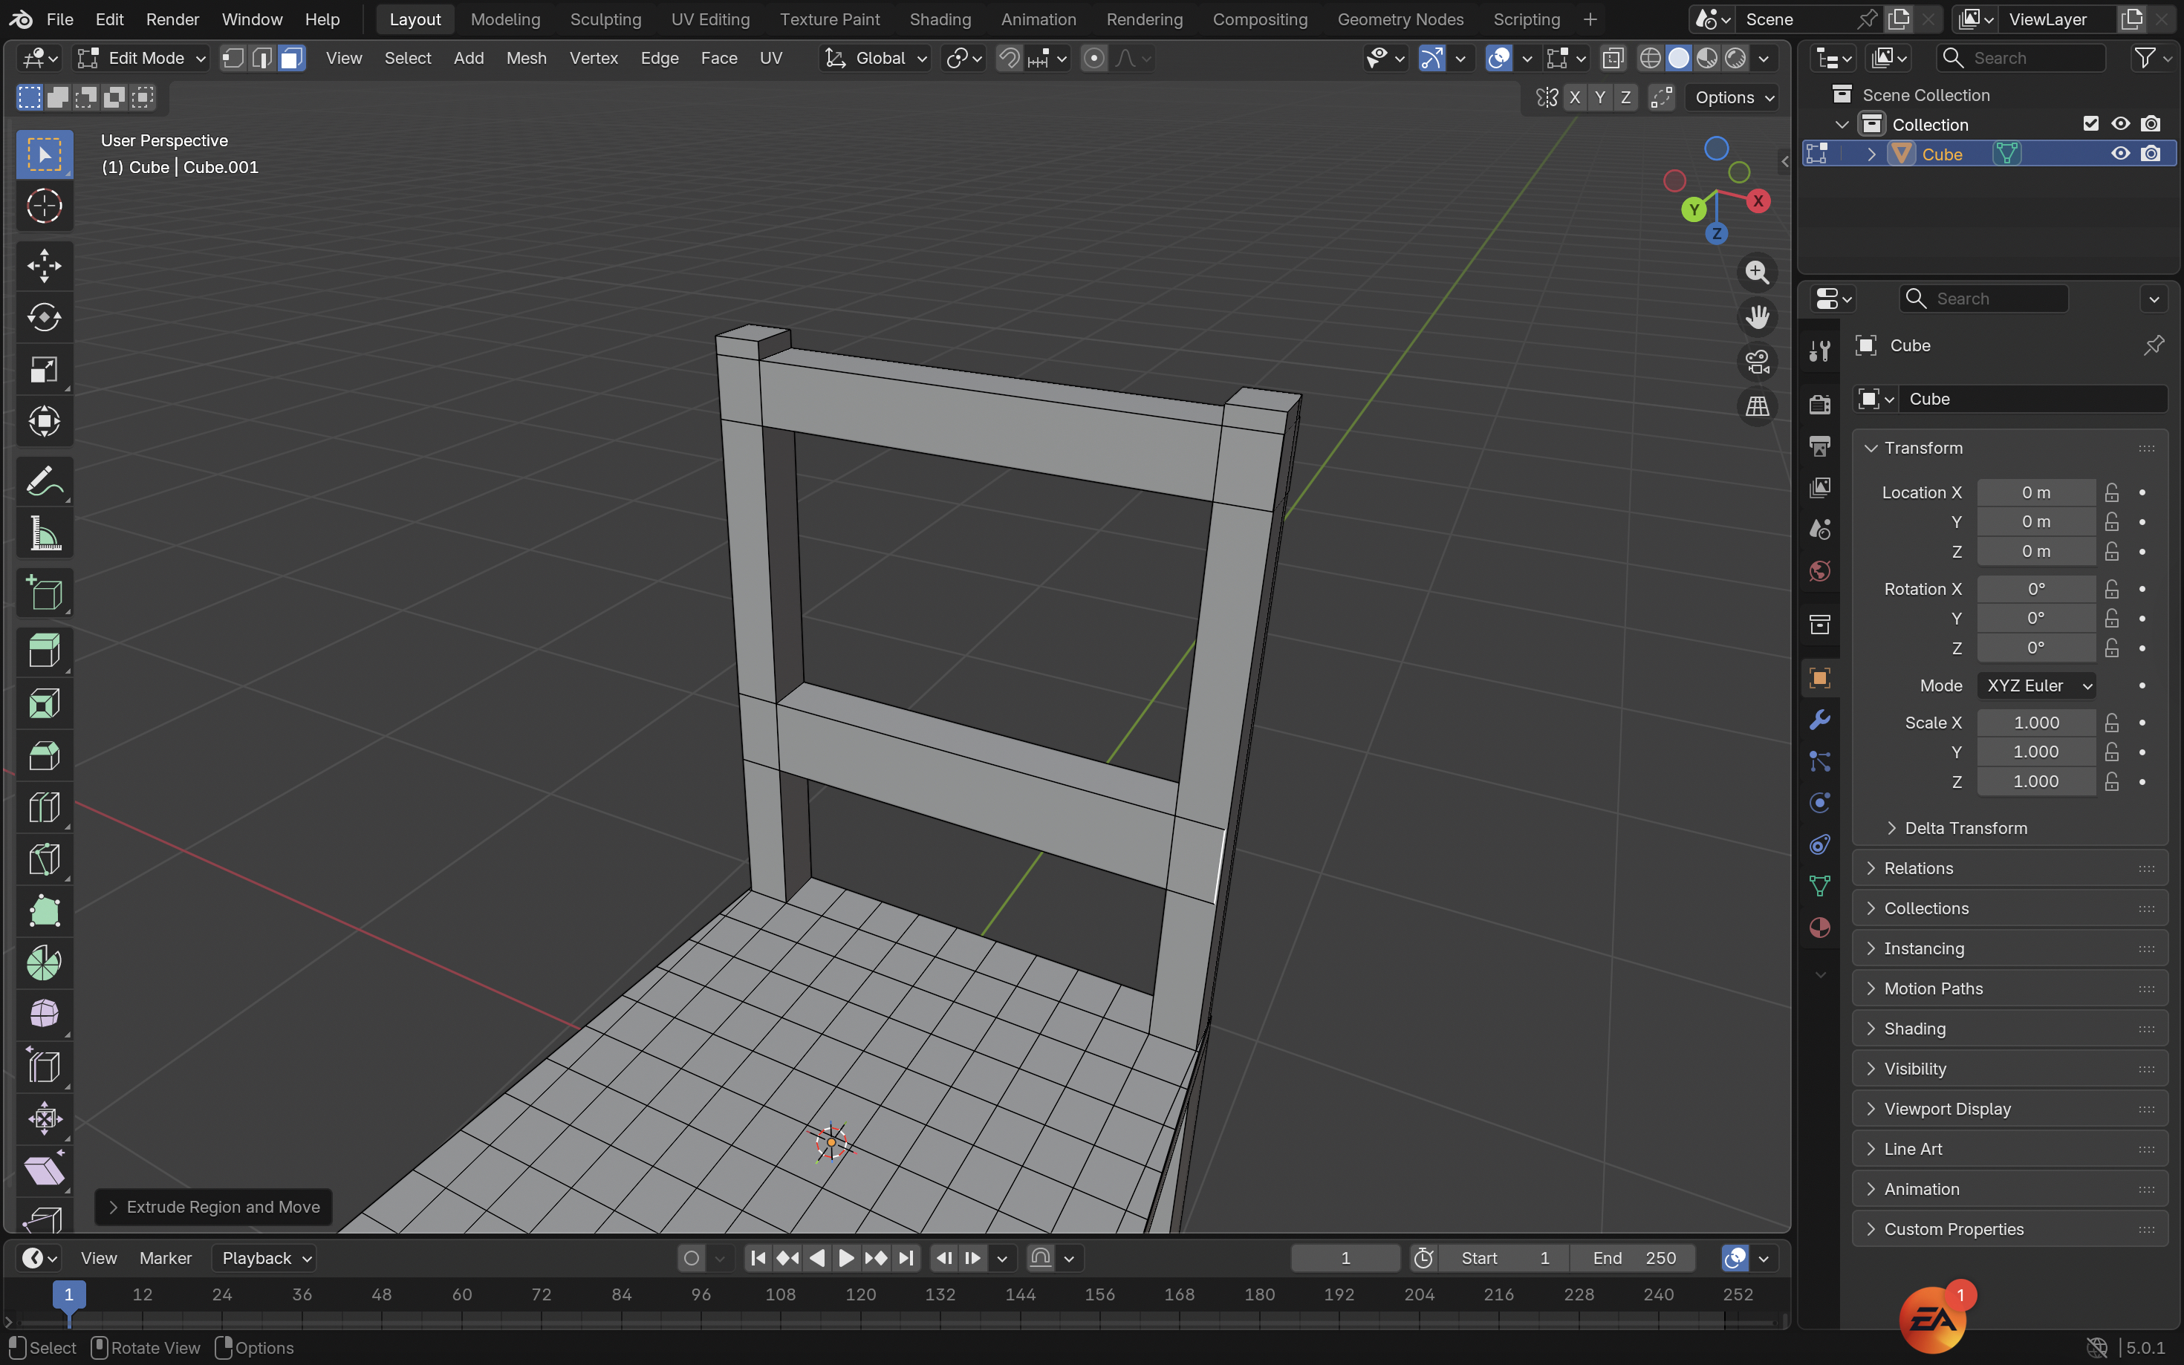The width and height of the screenshot is (2184, 1365).
Task: Expand the Relations panel
Action: [1917, 867]
